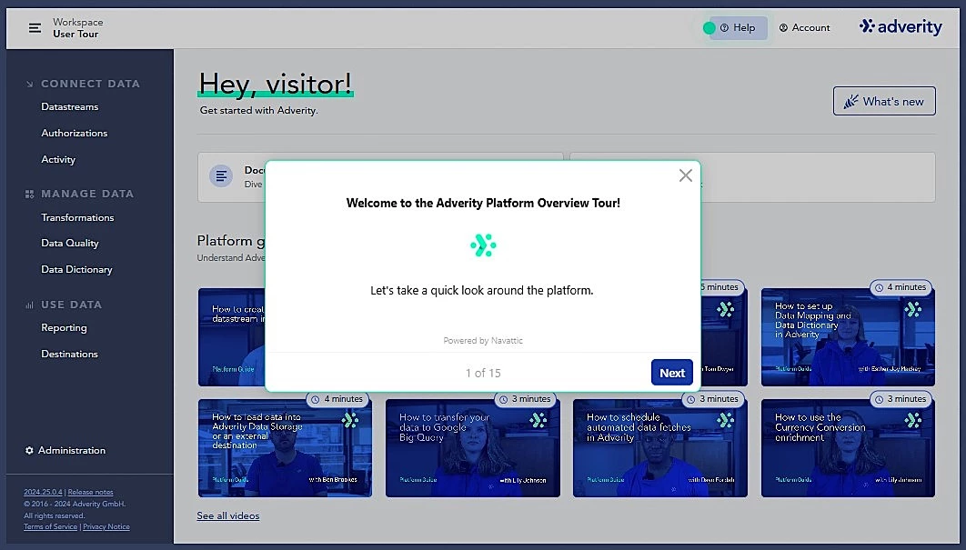Open version 2024.25.0.4 link

[43, 492]
